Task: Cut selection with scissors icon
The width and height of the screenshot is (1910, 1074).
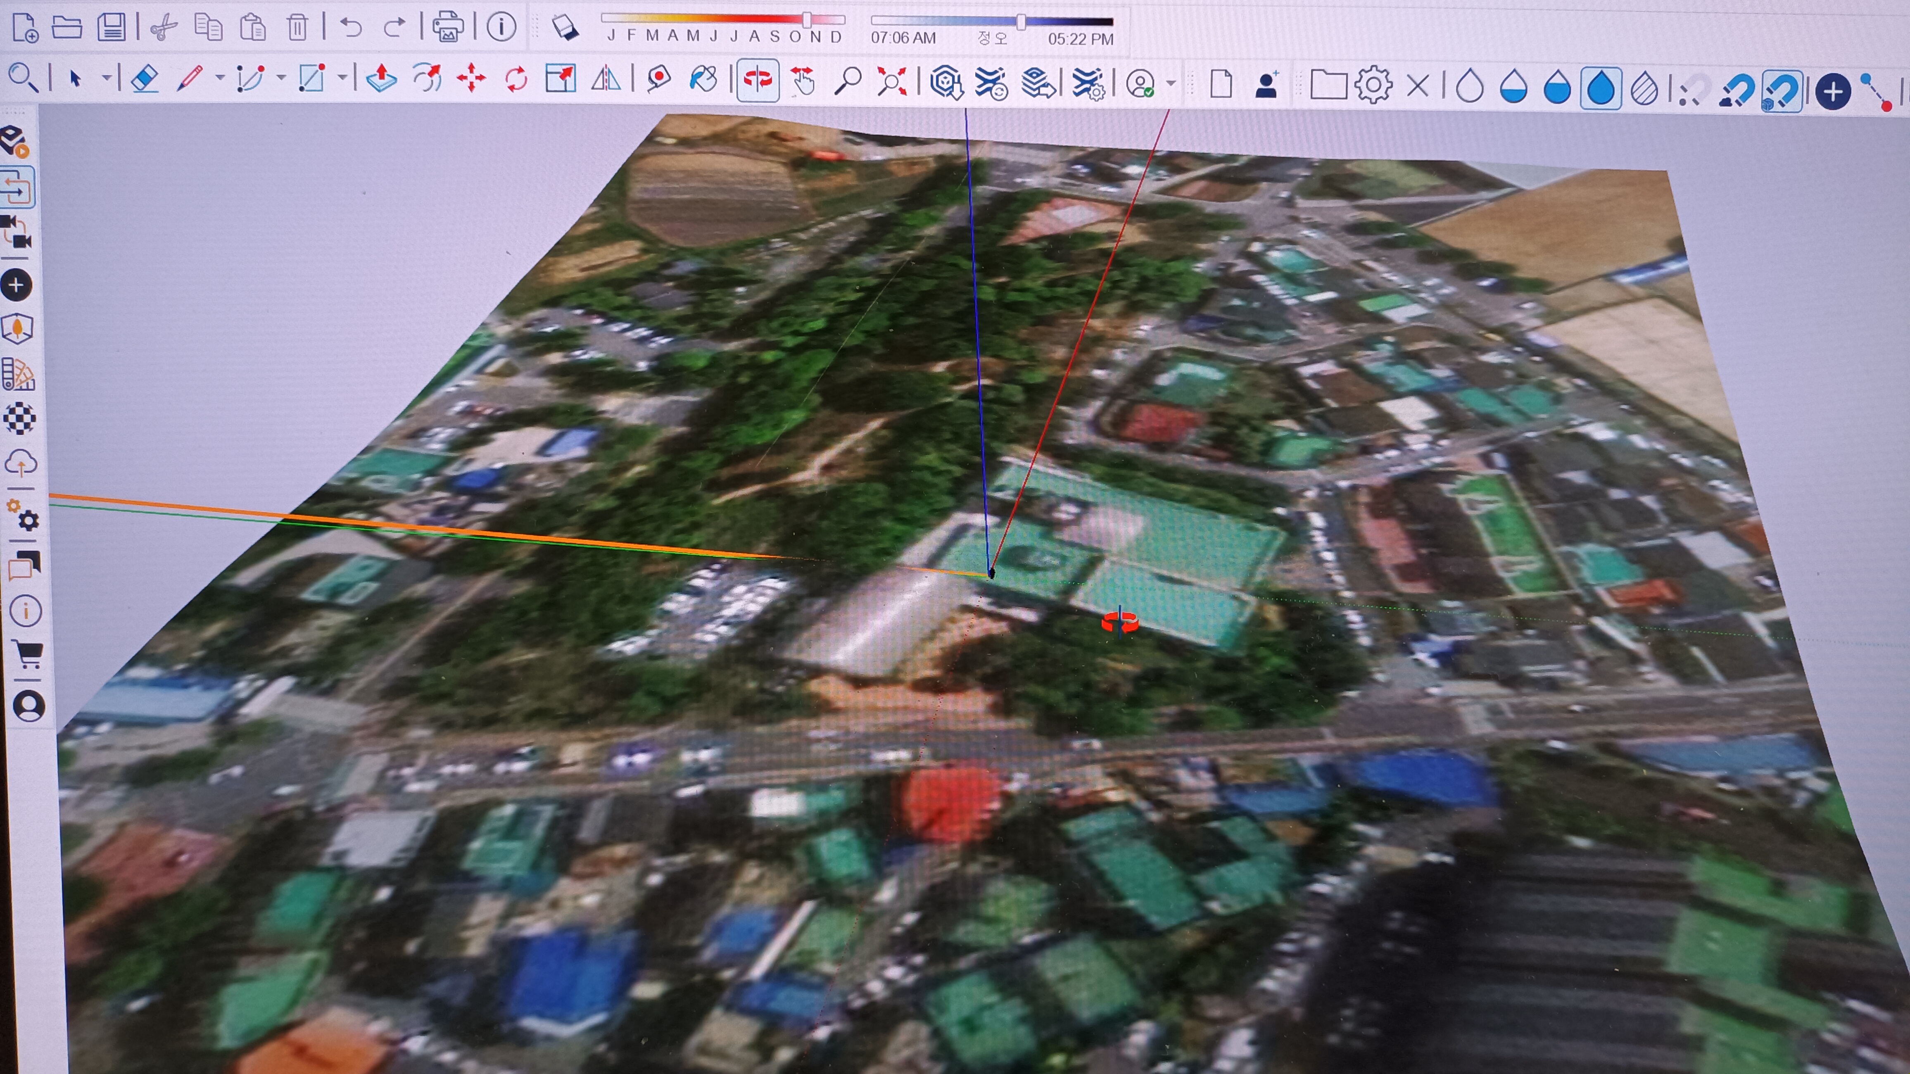Action: (x=163, y=28)
